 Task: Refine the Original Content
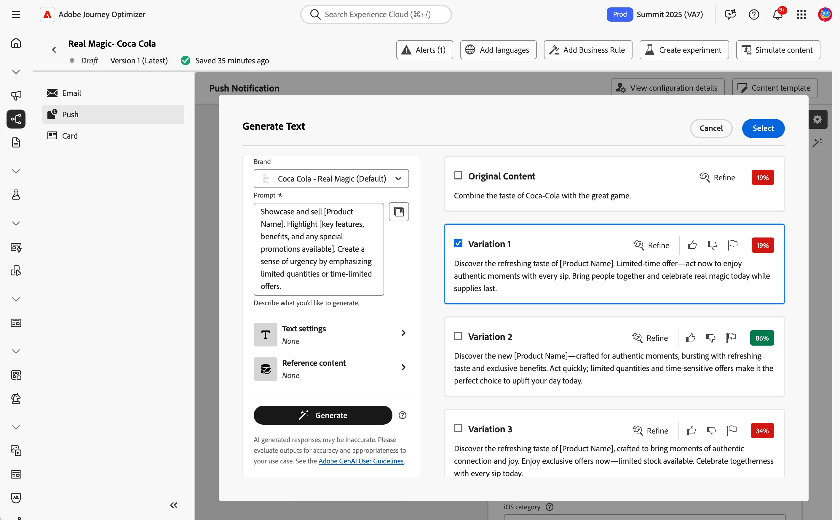click(717, 178)
